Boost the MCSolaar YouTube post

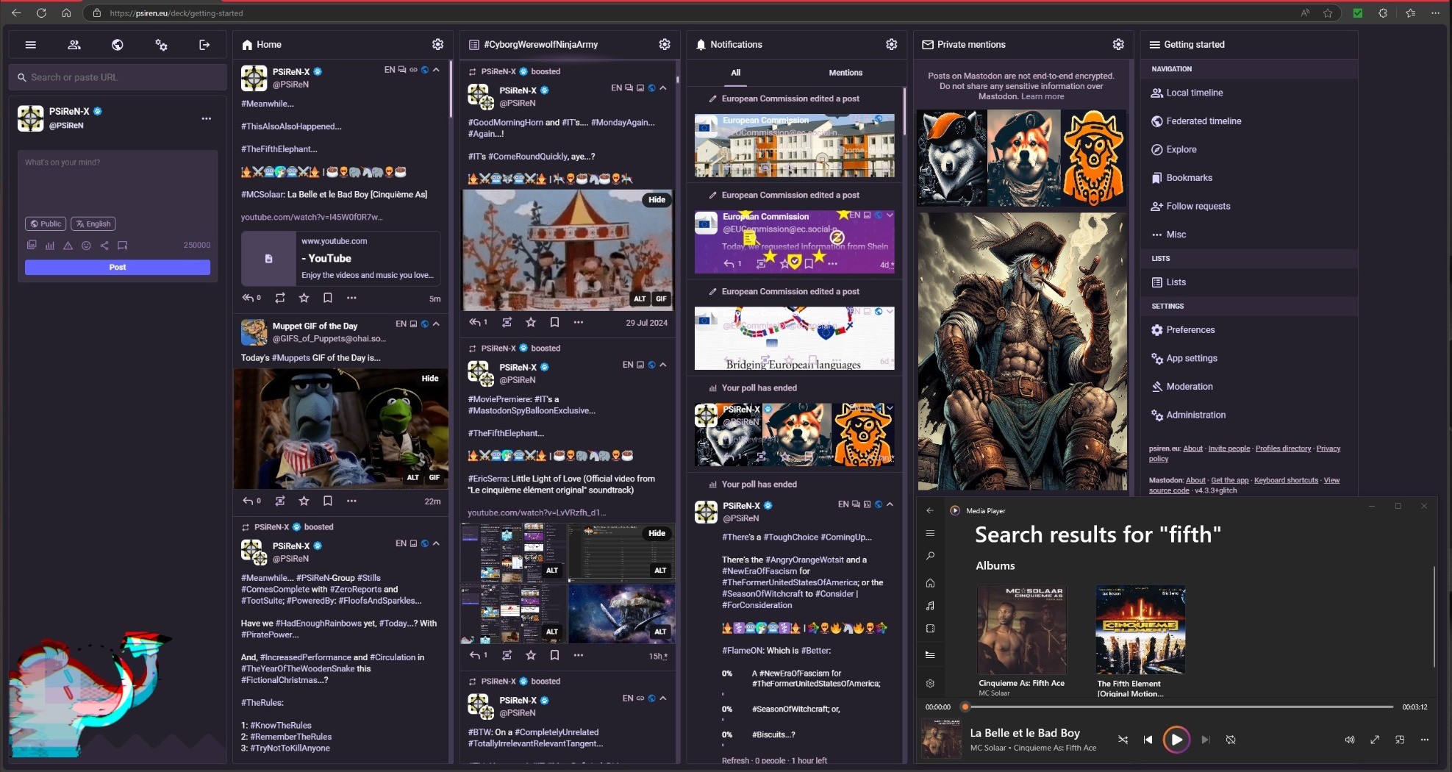(280, 298)
